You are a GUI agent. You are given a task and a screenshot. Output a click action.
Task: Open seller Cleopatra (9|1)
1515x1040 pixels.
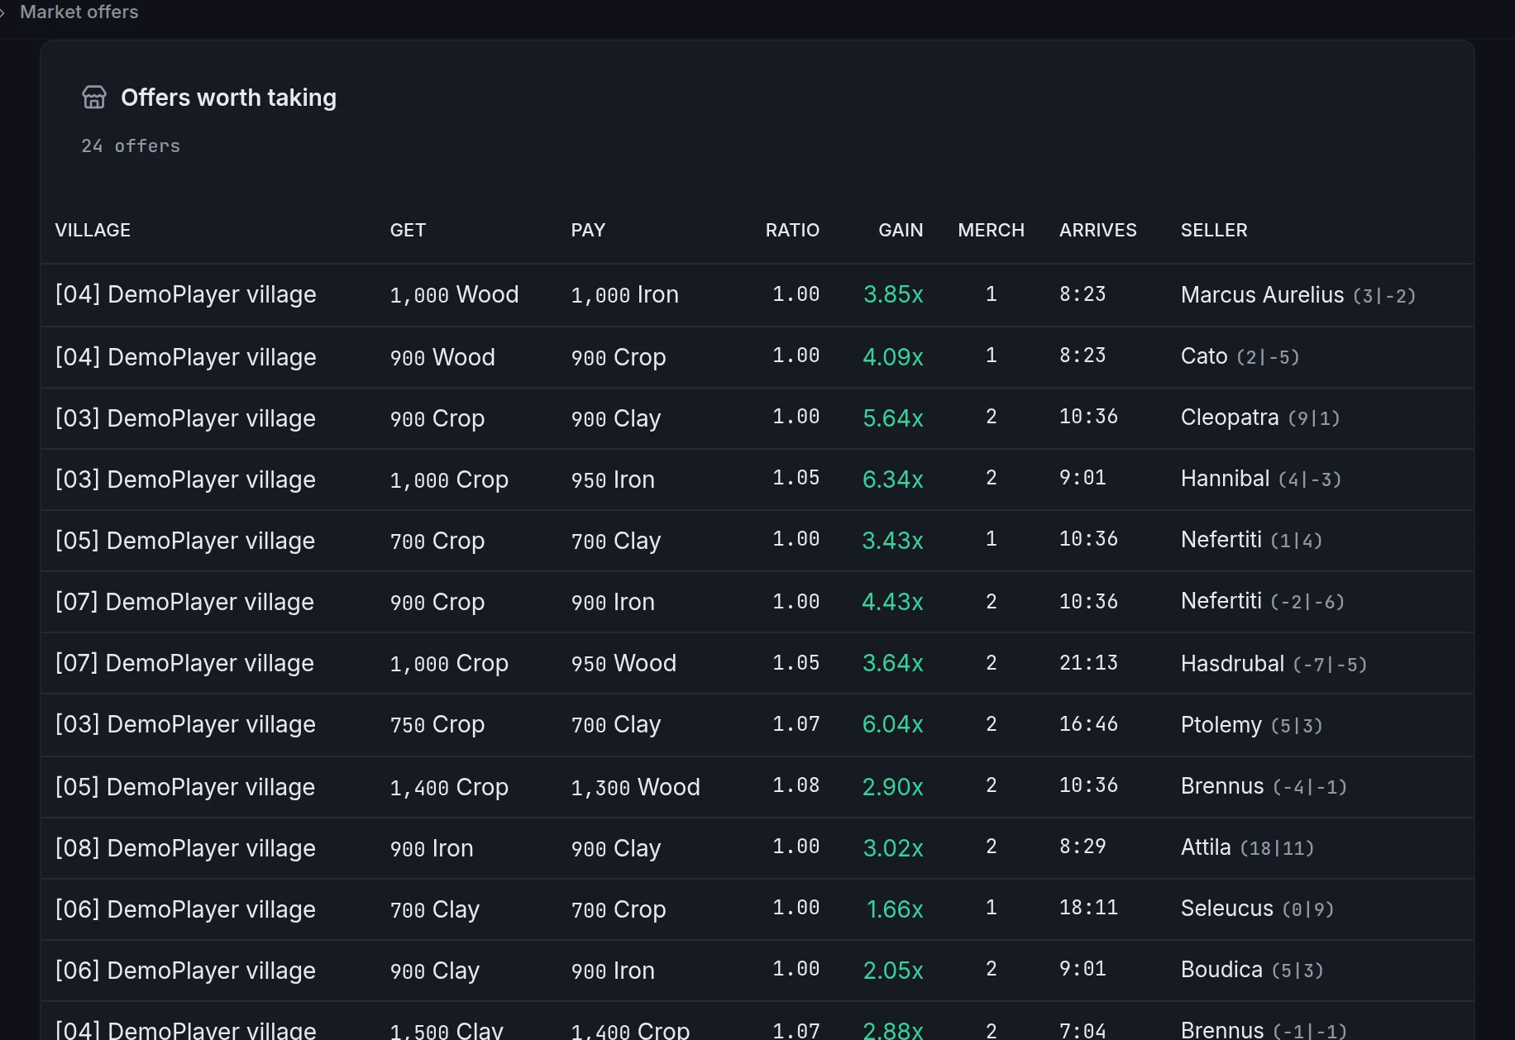(x=1259, y=417)
